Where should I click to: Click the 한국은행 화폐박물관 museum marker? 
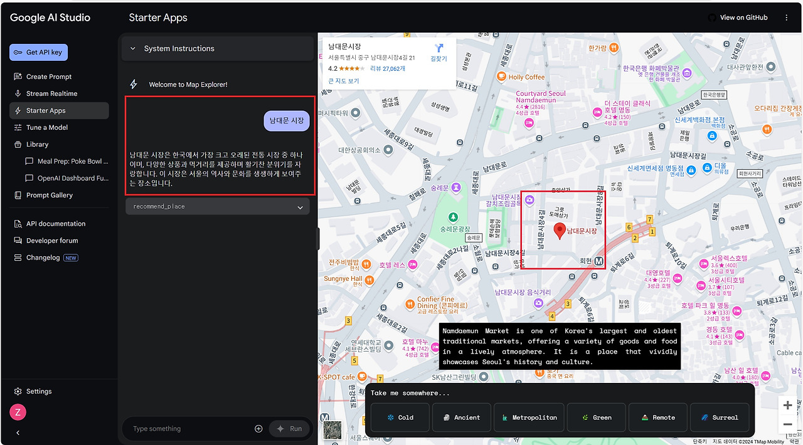(x=688, y=73)
